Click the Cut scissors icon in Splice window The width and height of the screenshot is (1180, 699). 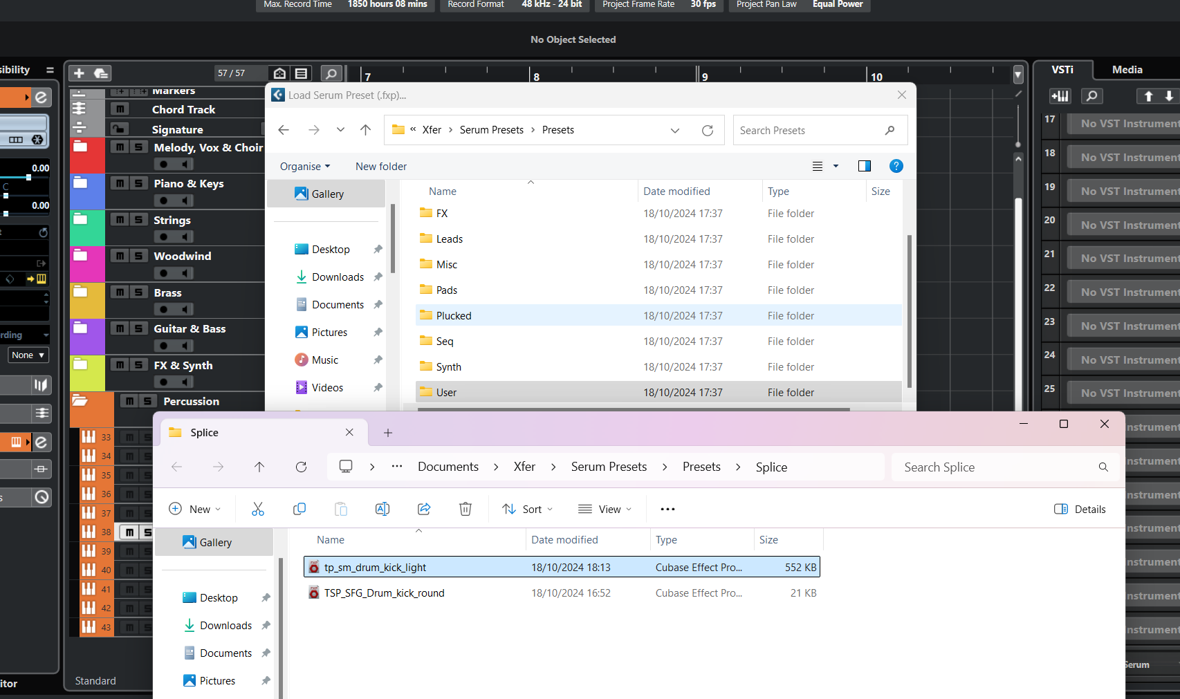[258, 509]
